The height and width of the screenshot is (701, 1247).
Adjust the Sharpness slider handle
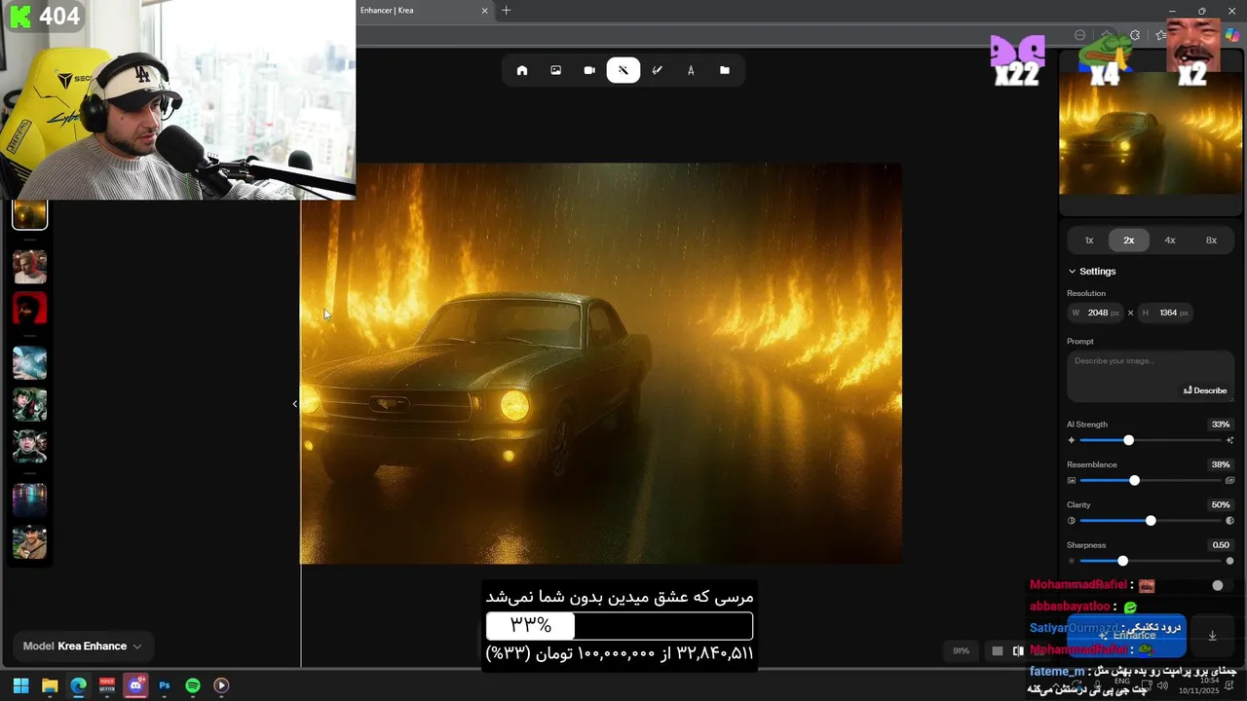tap(1123, 562)
